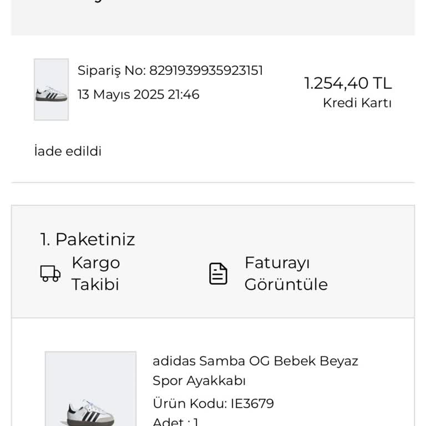Click the invoice document icon
Image resolution: width=426 pixels, height=426 pixels.
(218, 273)
